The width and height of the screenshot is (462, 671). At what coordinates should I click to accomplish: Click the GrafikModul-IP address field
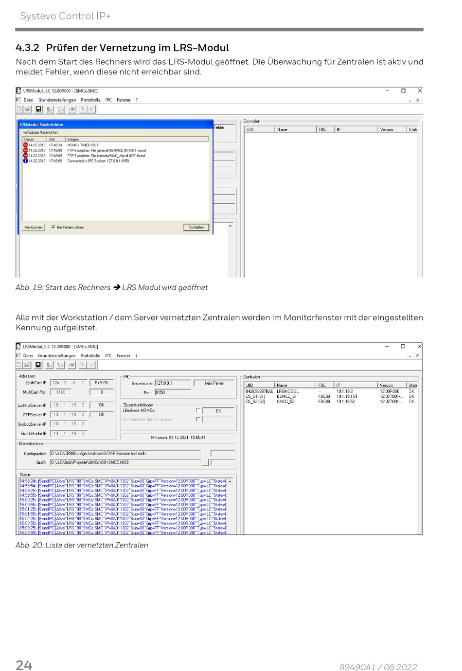click(x=69, y=433)
